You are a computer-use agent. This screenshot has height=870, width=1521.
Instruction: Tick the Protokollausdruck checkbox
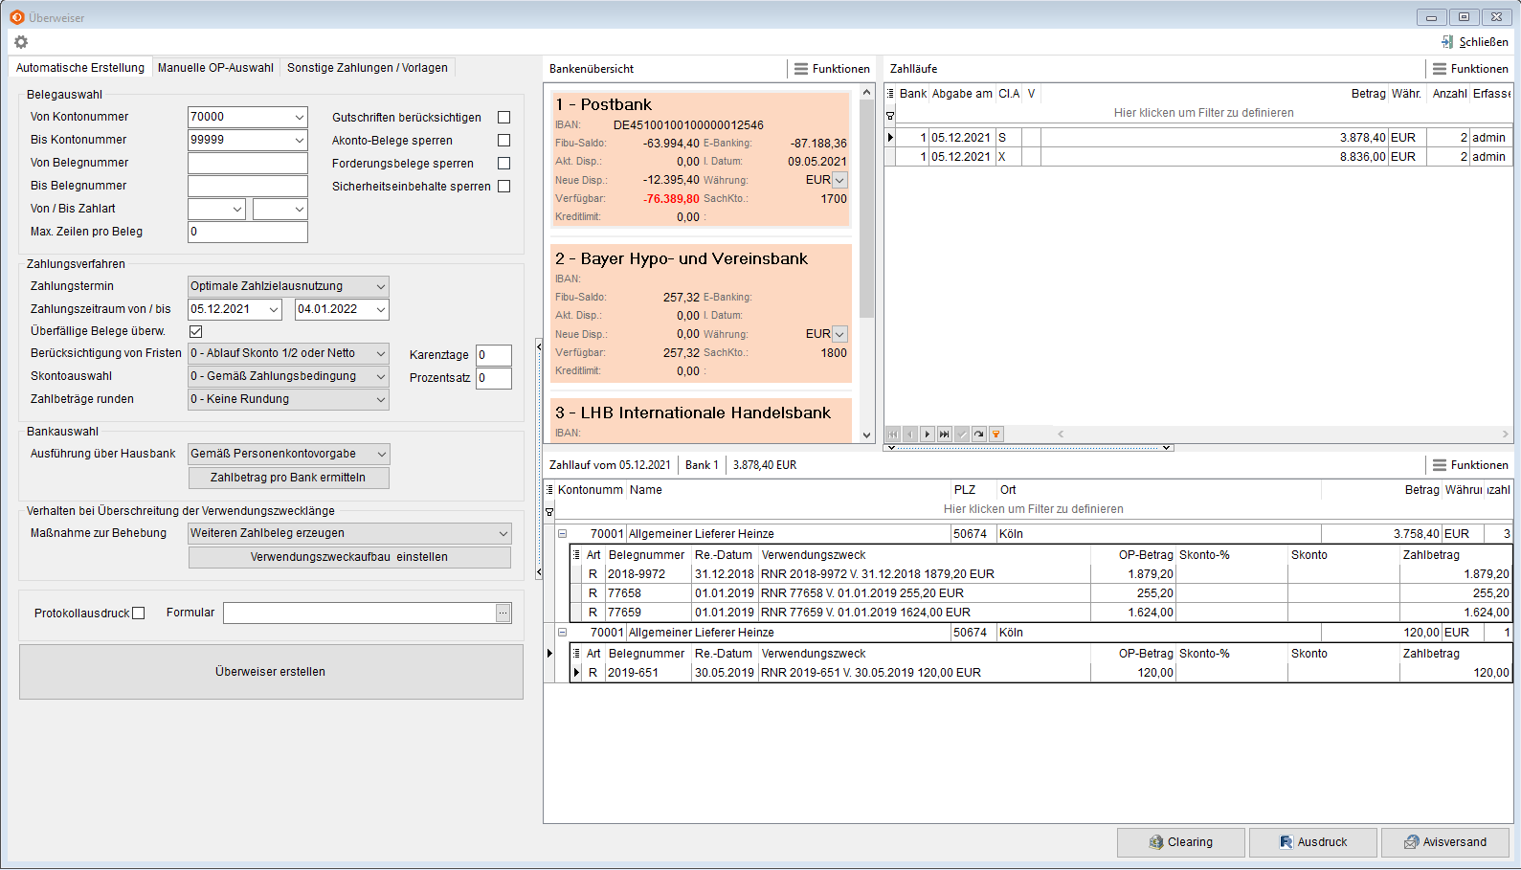(139, 613)
